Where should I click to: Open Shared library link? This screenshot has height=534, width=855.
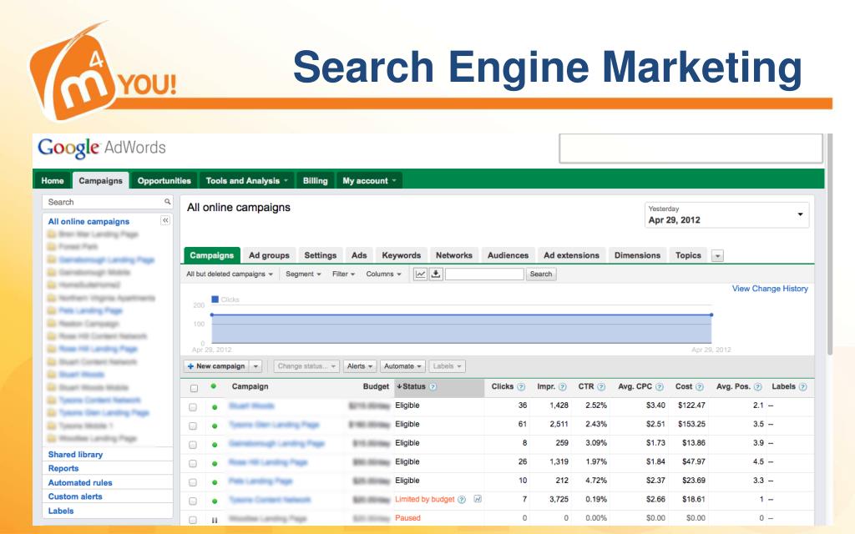pyautogui.click(x=75, y=455)
